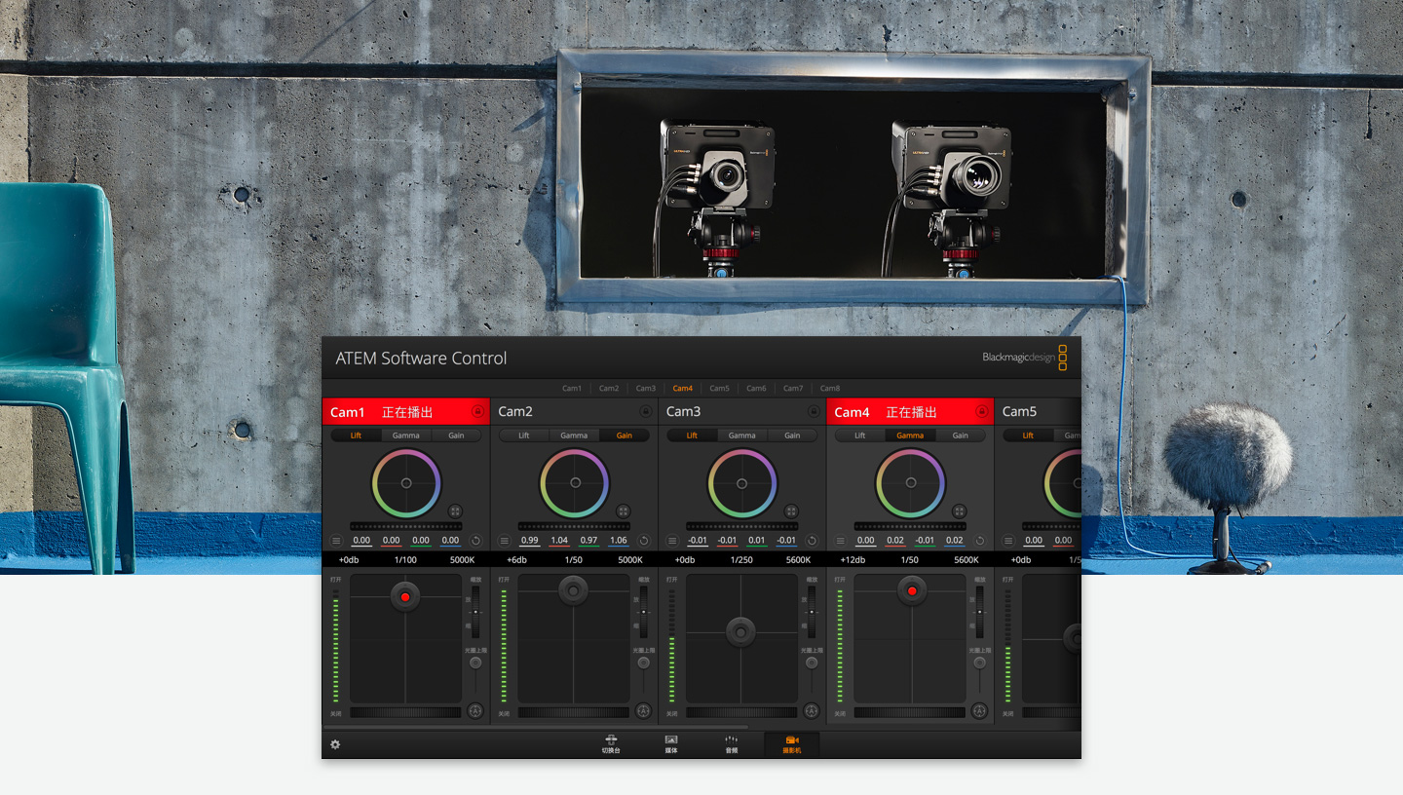Jump to Cam7 in the camera selector row

(793, 388)
